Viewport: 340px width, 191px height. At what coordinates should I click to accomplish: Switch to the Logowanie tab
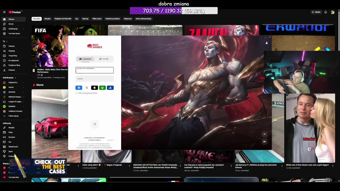[85, 59]
